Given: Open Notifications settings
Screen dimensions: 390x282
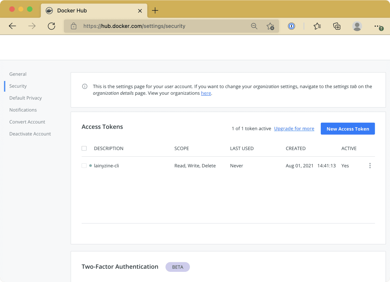Looking at the screenshot, I should 23,110.
